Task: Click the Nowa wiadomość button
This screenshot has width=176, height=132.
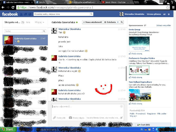Action: pos(93,22)
